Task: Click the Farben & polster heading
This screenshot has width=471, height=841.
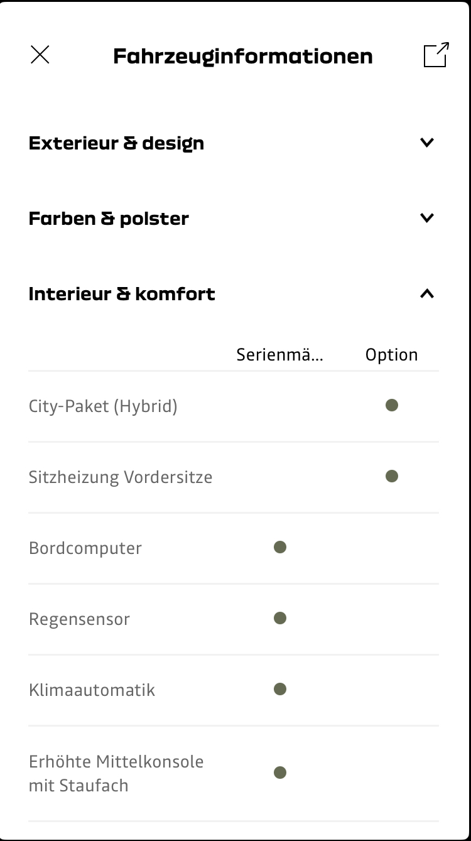Action: [109, 219]
